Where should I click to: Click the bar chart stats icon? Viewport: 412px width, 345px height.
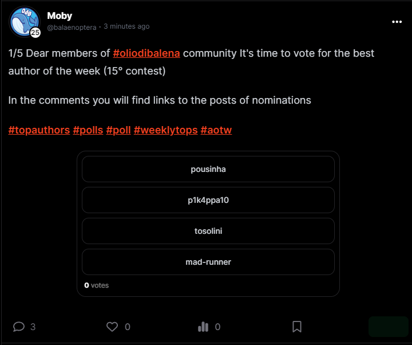(x=203, y=327)
